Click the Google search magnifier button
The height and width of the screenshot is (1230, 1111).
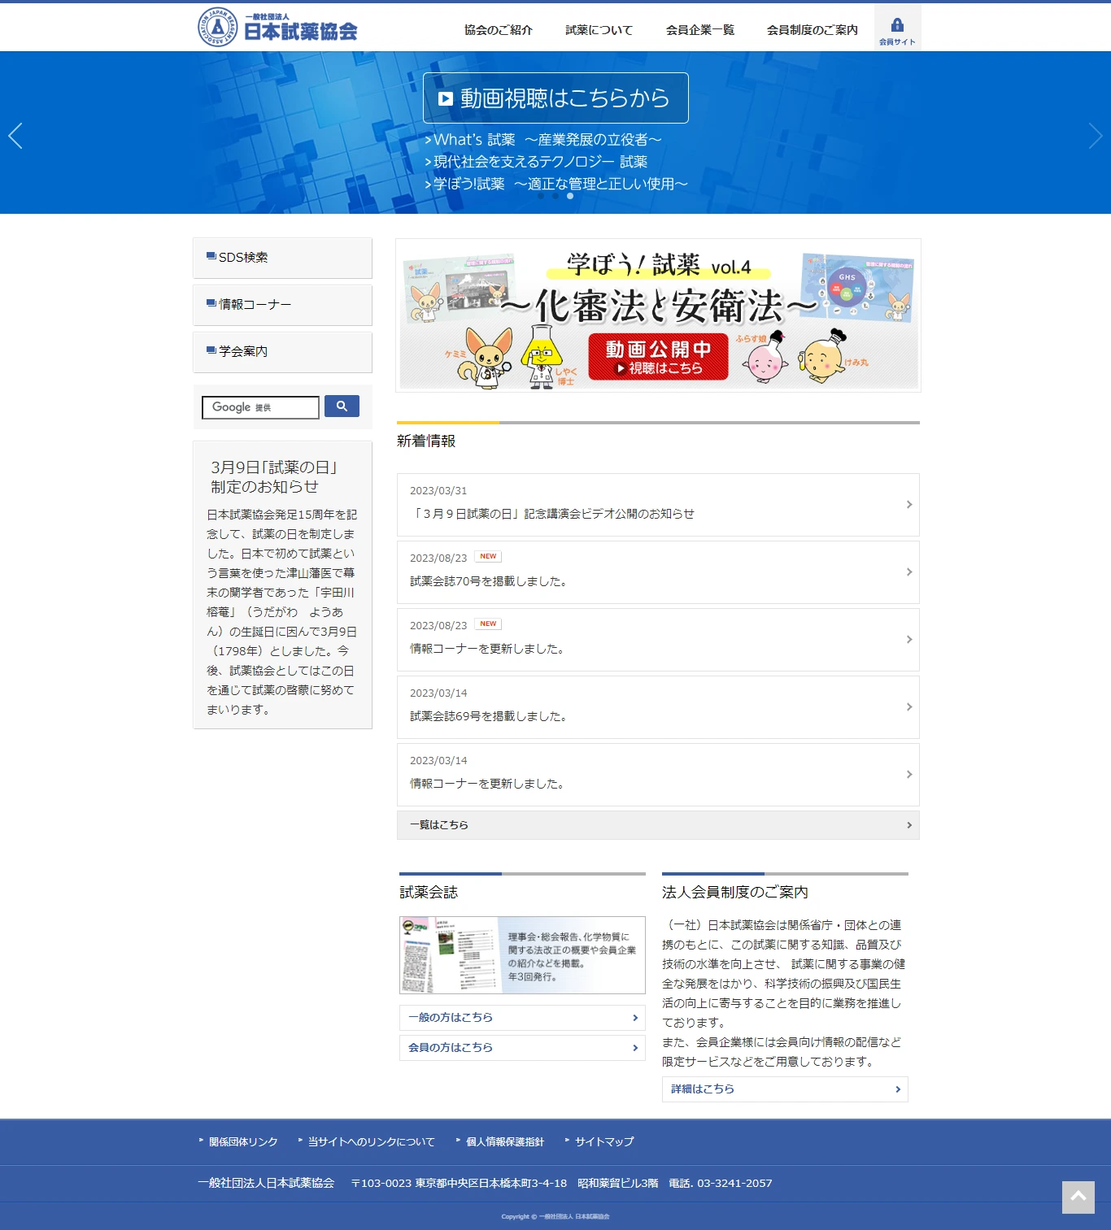(x=342, y=406)
